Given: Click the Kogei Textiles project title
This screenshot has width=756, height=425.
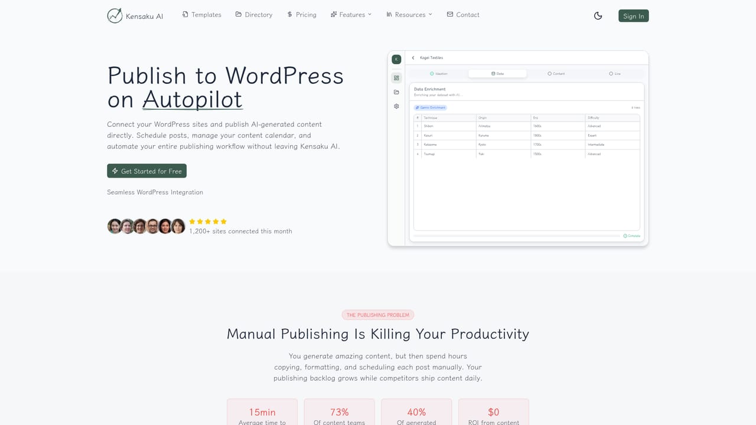Looking at the screenshot, I should click(431, 58).
